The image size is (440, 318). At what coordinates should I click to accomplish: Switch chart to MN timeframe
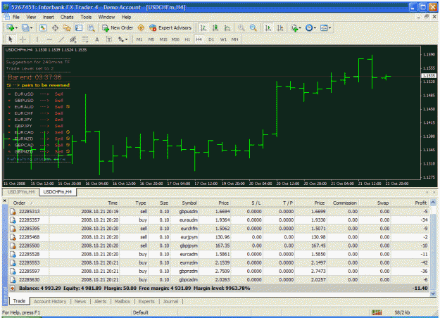tap(235, 39)
